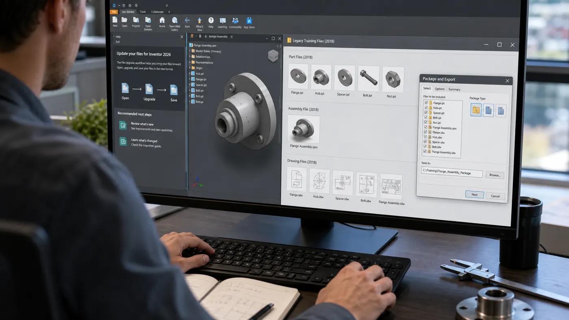
Task: Uncheck Hub.ipt in Files to be included
Action: (x=426, y=108)
